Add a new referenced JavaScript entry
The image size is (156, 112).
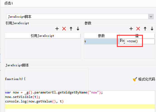pyautogui.click(x=57, y=29)
